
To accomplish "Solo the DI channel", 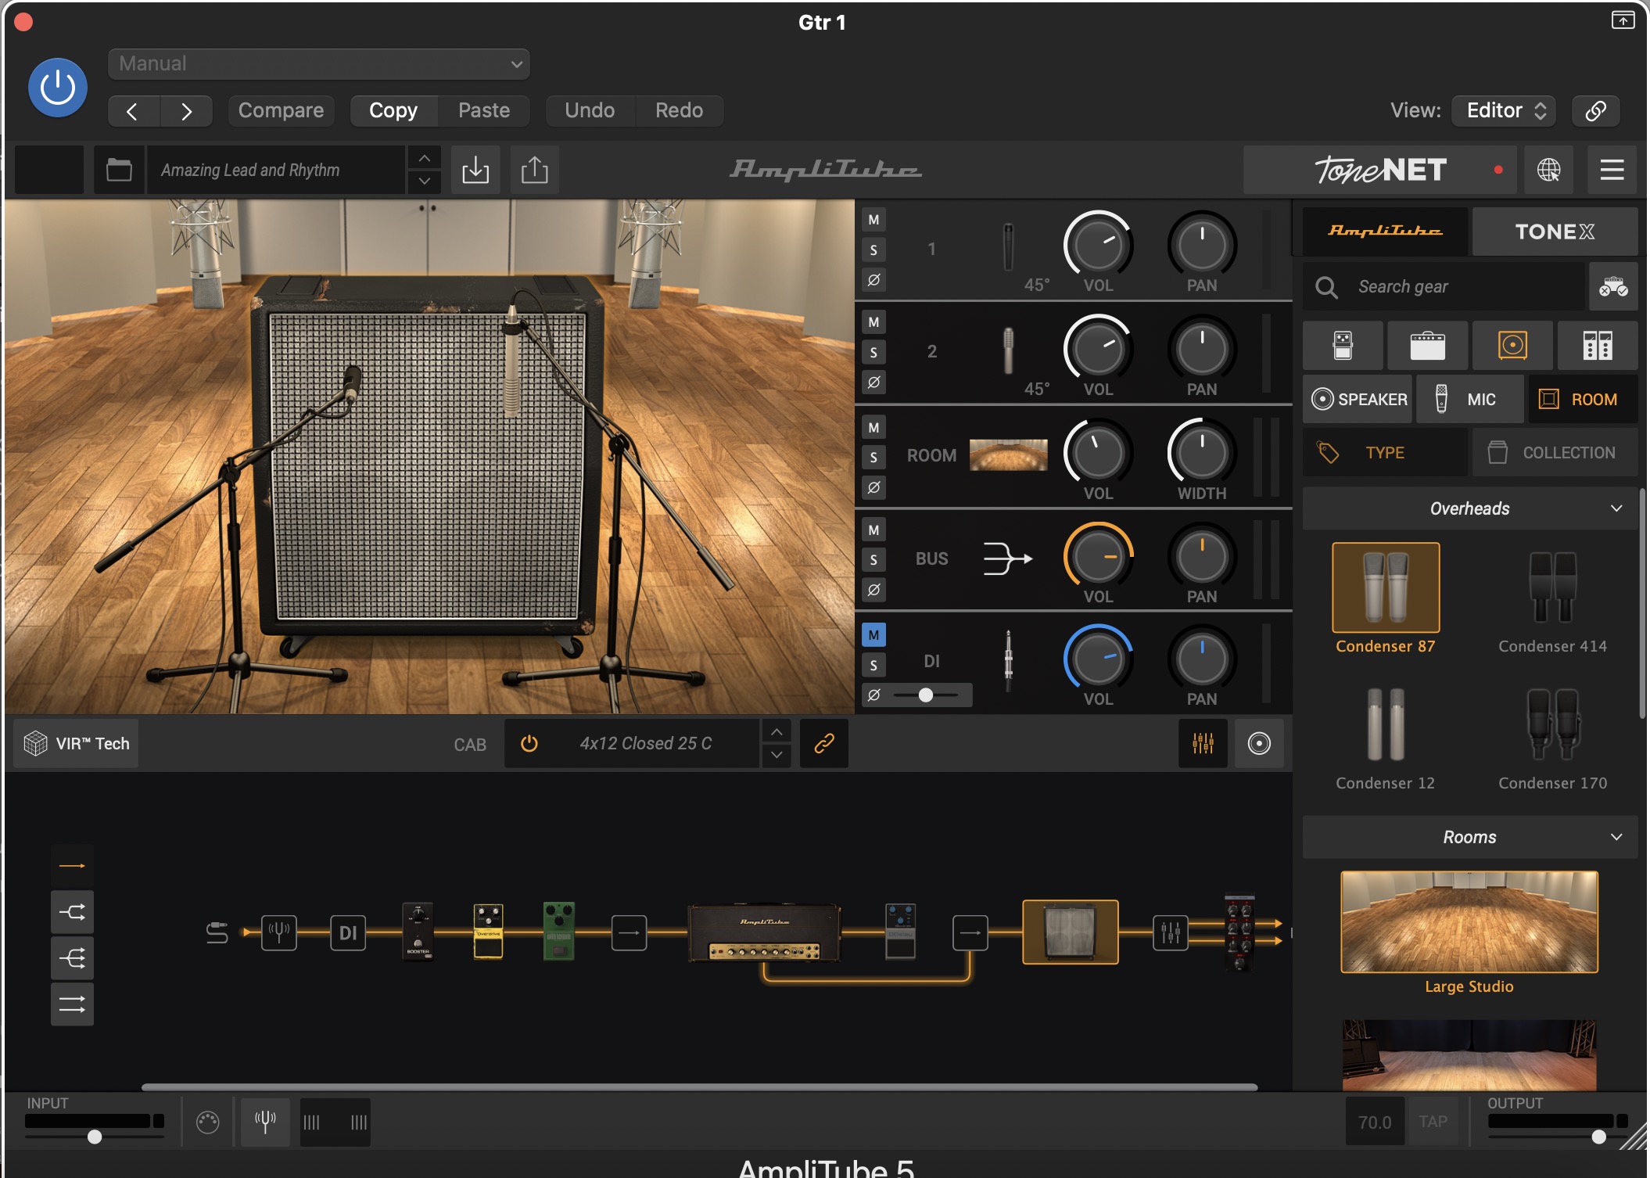I will 873,666.
